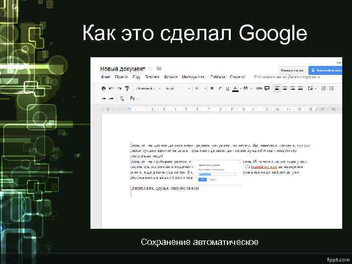This screenshot has height=264, width=352.
Task: Add a comment using speech bubble icon
Action: tap(267, 88)
